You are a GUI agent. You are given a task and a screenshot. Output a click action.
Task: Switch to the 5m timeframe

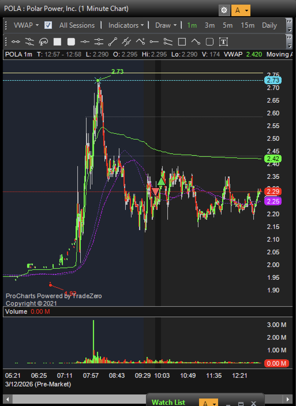pyautogui.click(x=228, y=25)
